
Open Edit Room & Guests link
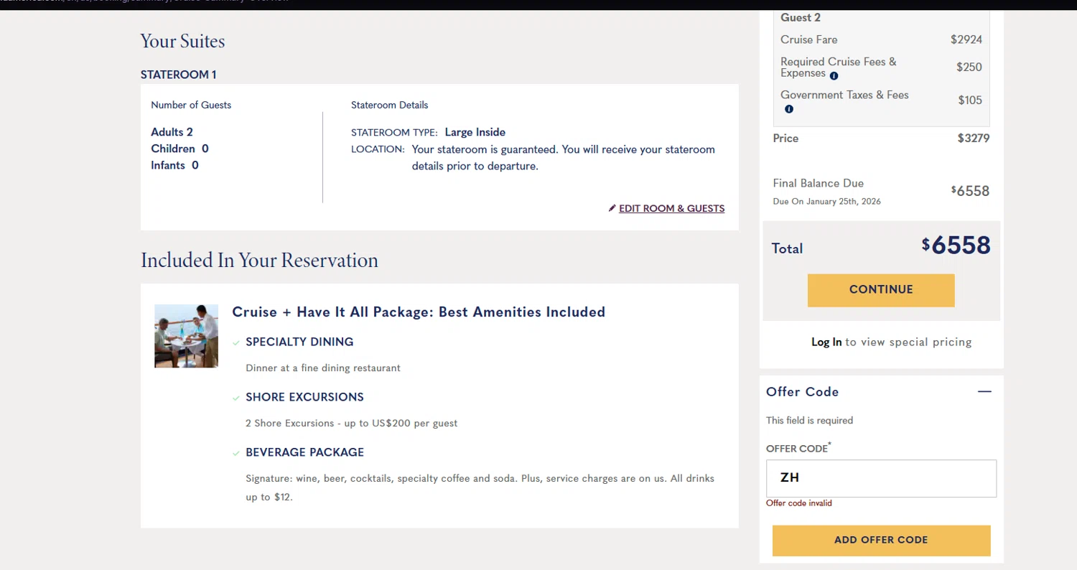pos(671,209)
